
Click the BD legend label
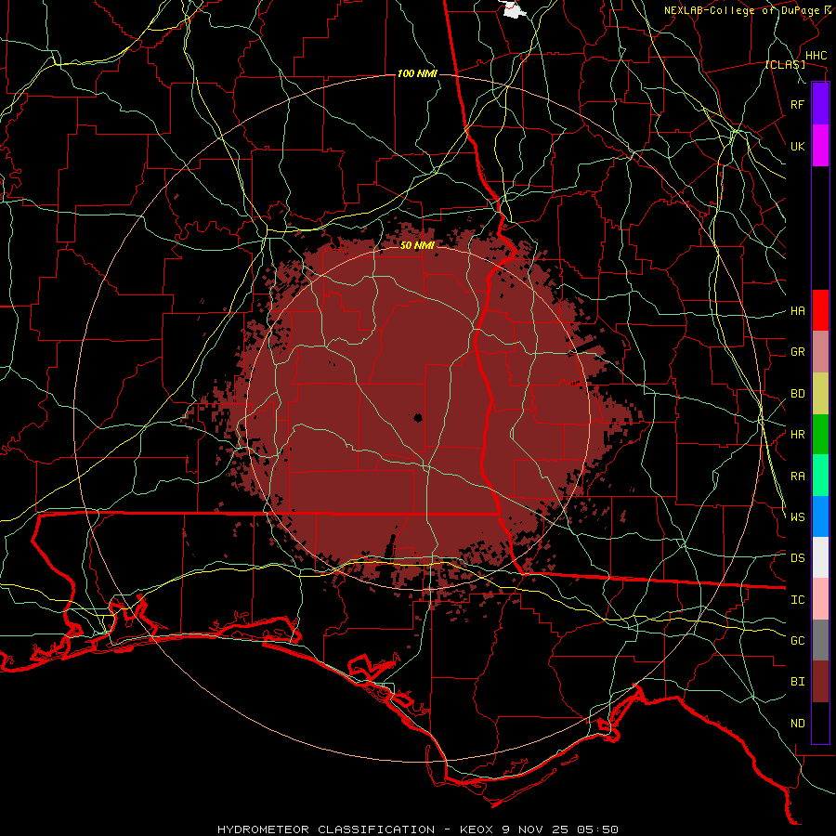[x=797, y=394]
